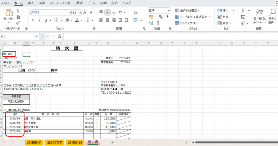
Task: Click the merge and center cells icon
Action: pyautogui.click(x=135, y=20)
